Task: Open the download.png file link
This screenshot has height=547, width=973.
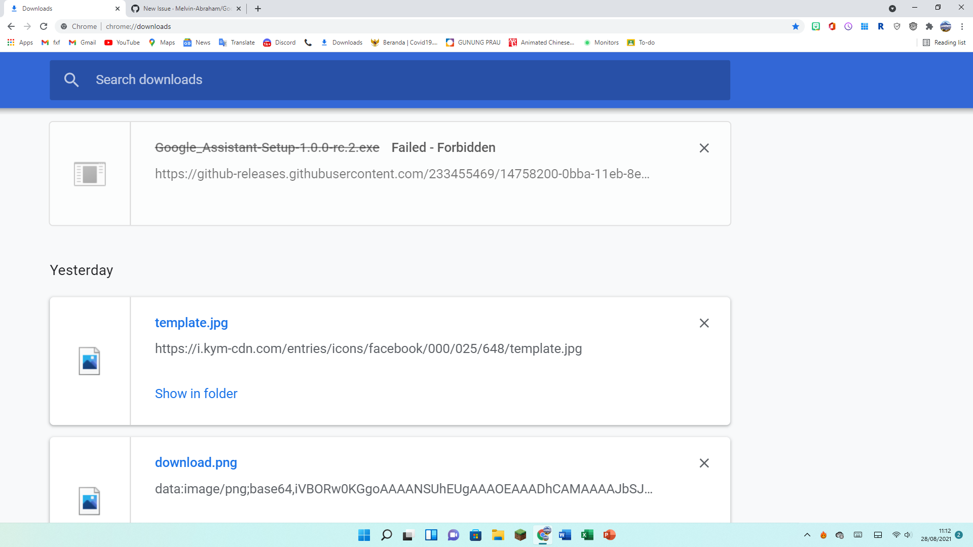Action: tap(196, 462)
